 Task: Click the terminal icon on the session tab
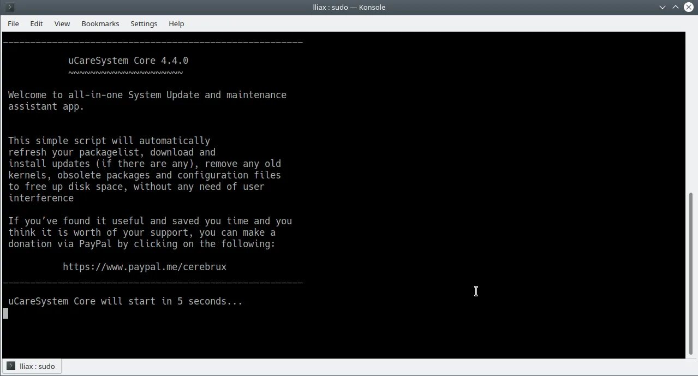tap(11, 366)
